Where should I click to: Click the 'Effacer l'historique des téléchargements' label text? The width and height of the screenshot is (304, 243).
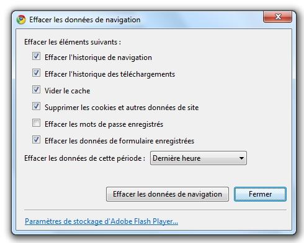(x=110, y=74)
